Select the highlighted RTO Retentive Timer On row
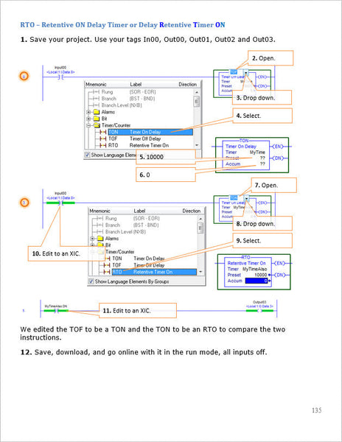Viewport: 342px width, 442px height. (x=154, y=272)
